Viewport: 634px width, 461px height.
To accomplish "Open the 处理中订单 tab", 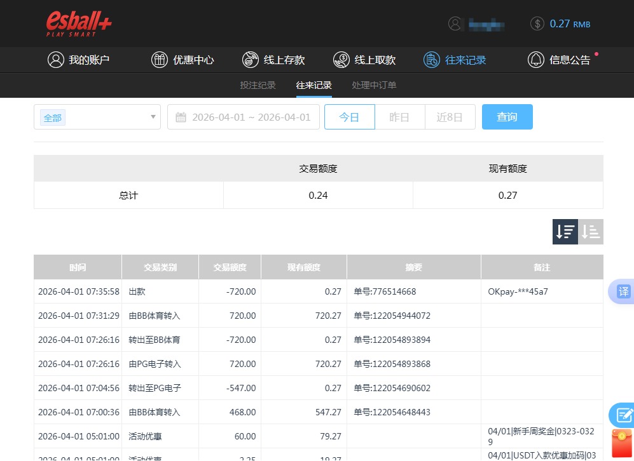I will click(x=373, y=84).
